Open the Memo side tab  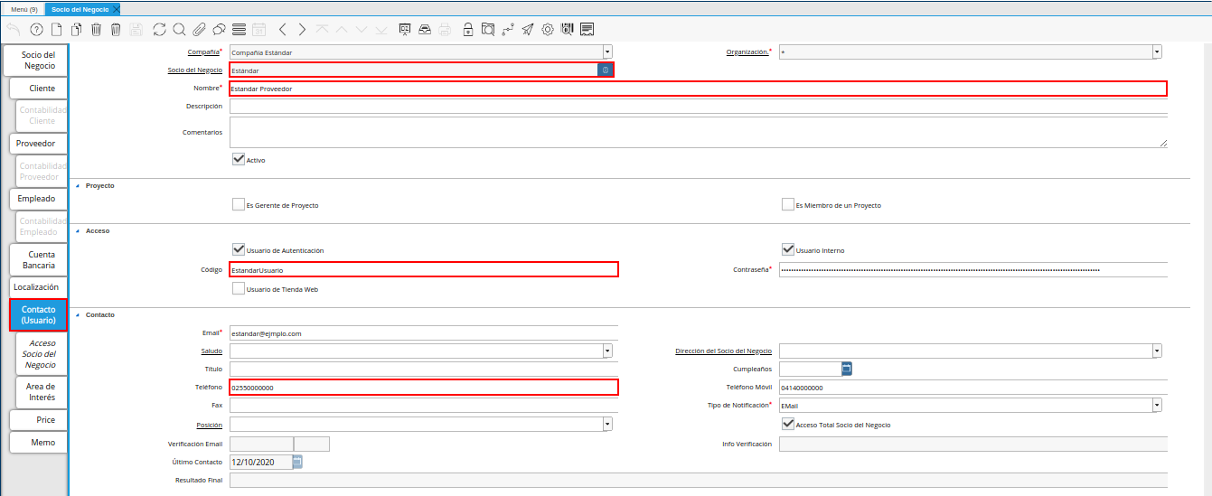tap(39, 443)
